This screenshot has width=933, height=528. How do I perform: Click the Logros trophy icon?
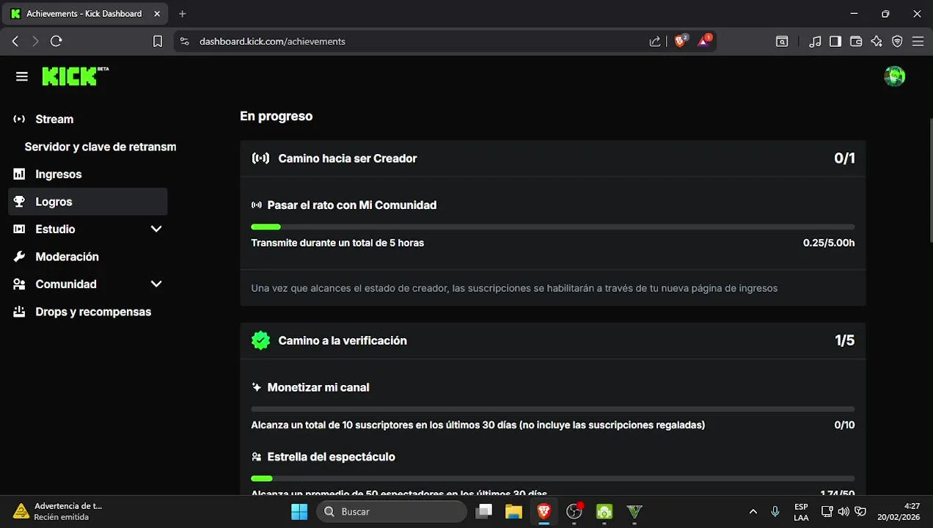[x=19, y=202]
